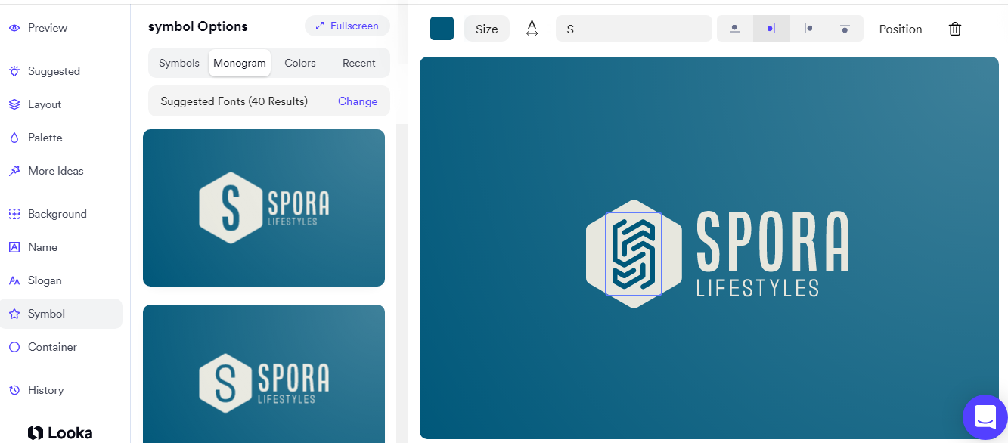Enter Fullscreen mode
The width and height of the screenshot is (1008, 443).
(x=347, y=25)
